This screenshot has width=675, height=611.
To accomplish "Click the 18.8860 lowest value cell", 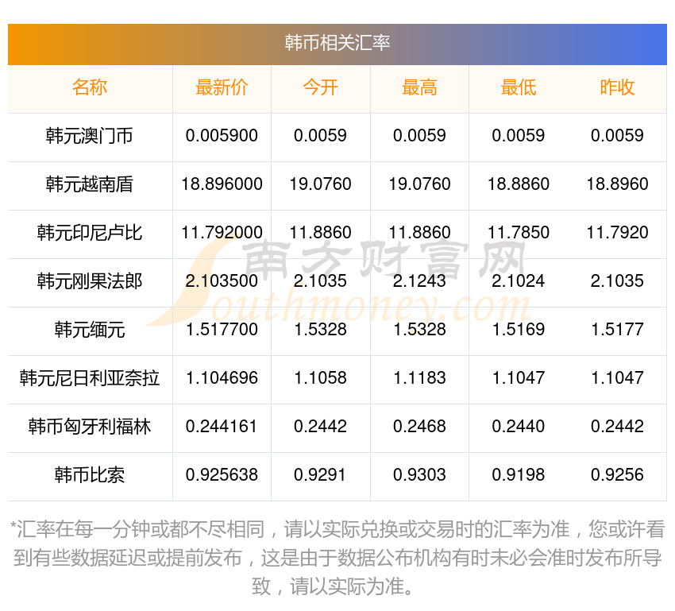I will point(519,184).
